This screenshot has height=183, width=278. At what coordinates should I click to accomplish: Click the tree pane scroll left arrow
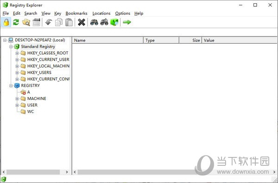pyautogui.click(x=4, y=172)
